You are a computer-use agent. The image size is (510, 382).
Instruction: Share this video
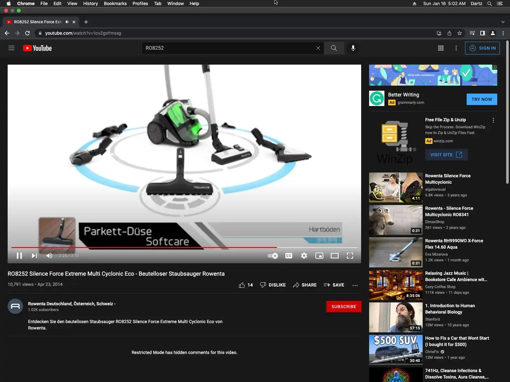305,285
